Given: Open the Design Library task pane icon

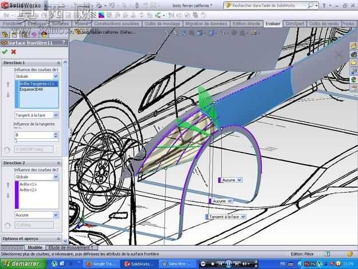Looking at the screenshot, I should coord(353,54).
